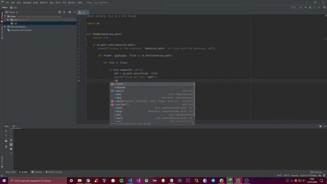Click the UTF-8 encoding status entry
The image size is (327, 184).
pos(286,176)
